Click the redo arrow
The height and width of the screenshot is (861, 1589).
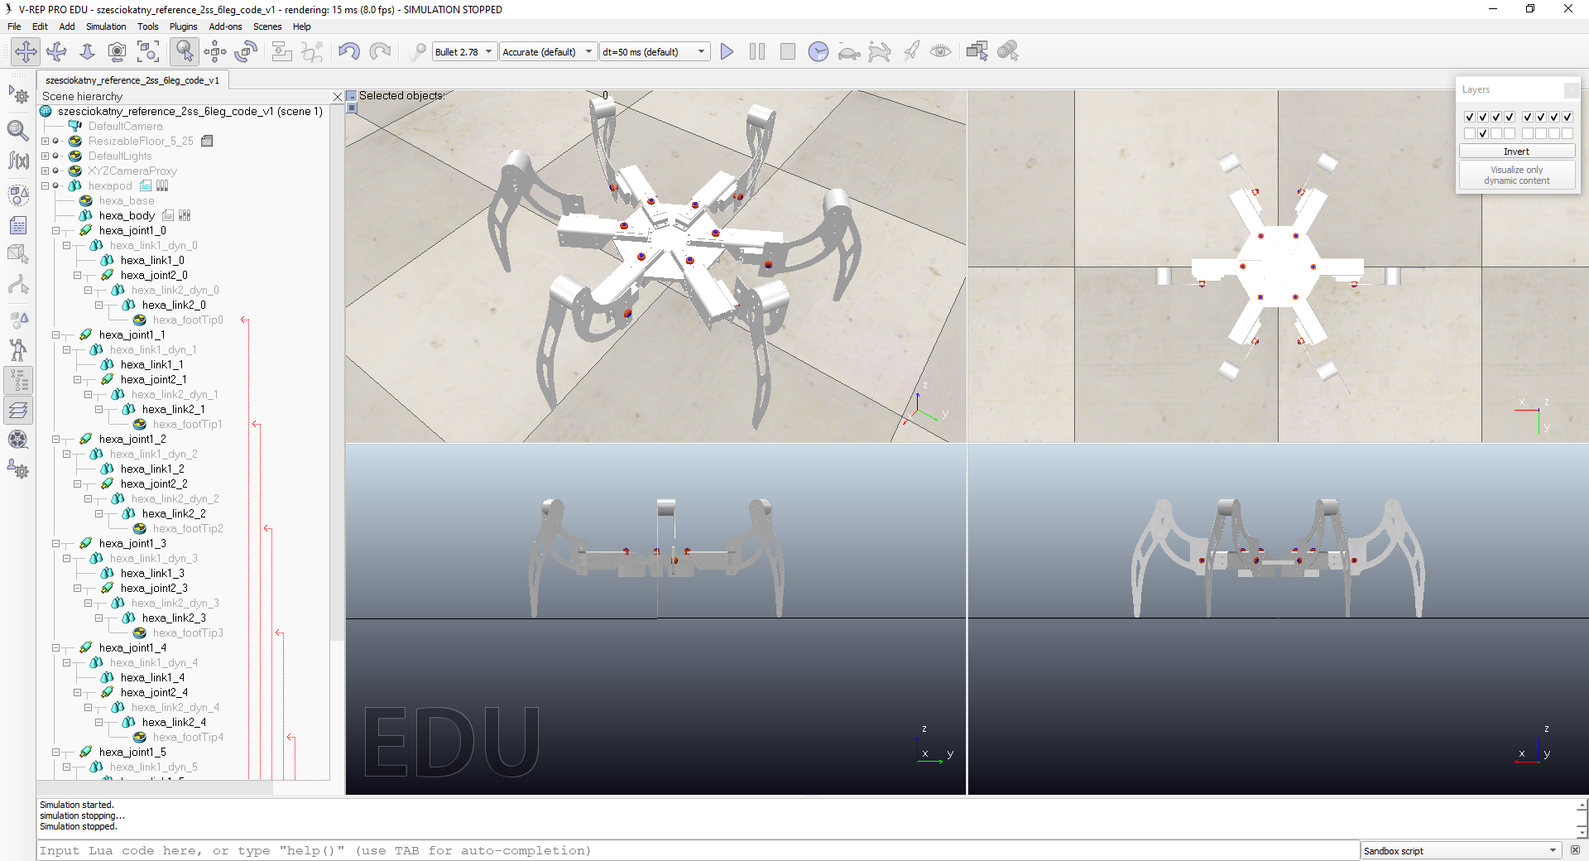pos(380,51)
